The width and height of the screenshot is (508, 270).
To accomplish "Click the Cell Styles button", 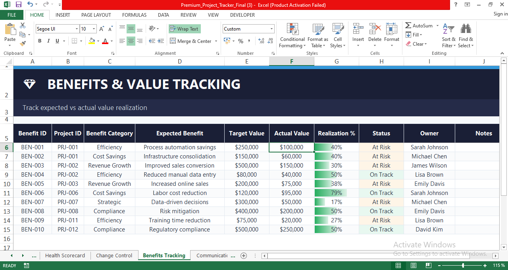I will tap(338, 36).
